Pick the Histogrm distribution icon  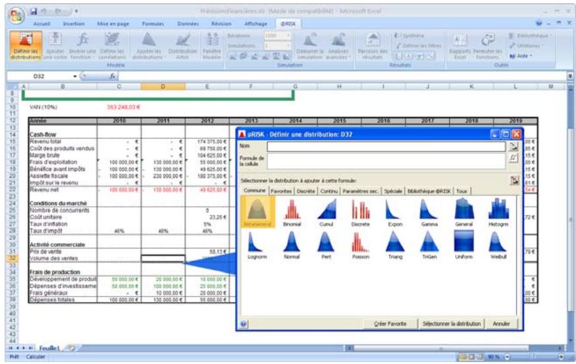(x=499, y=211)
